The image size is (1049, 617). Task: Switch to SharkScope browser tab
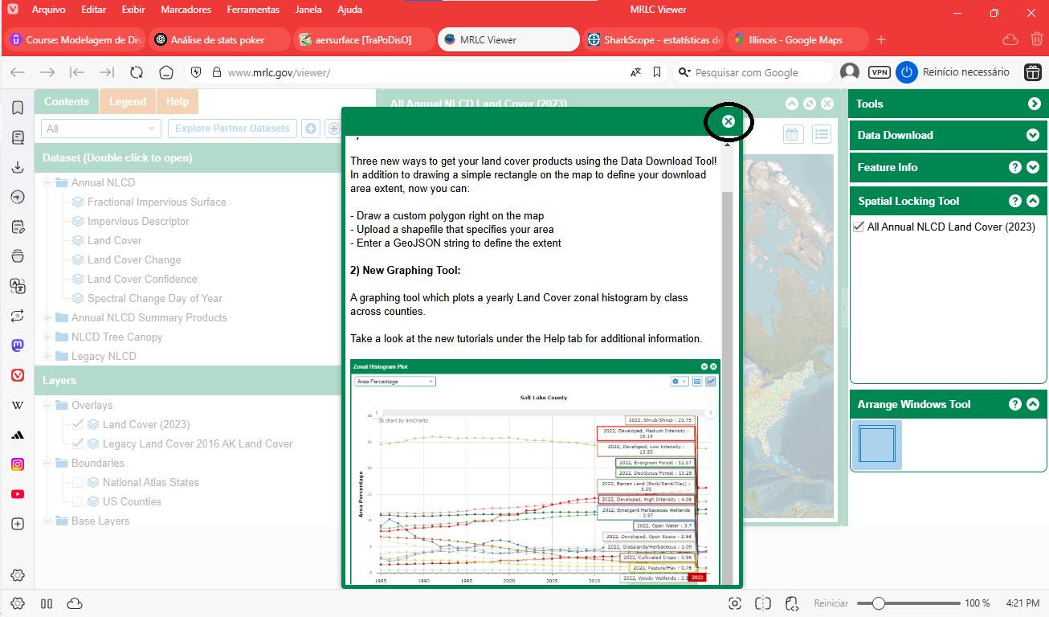pos(652,39)
